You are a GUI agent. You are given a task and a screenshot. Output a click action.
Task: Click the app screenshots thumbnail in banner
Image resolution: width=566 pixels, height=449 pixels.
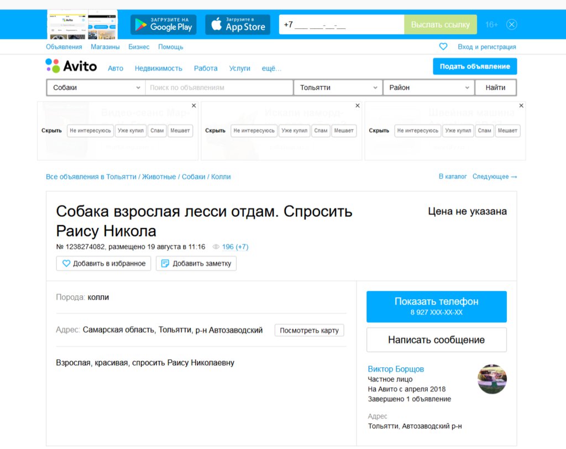[x=82, y=24]
